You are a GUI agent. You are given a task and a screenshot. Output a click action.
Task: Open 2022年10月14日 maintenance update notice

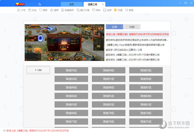tap(133, 60)
